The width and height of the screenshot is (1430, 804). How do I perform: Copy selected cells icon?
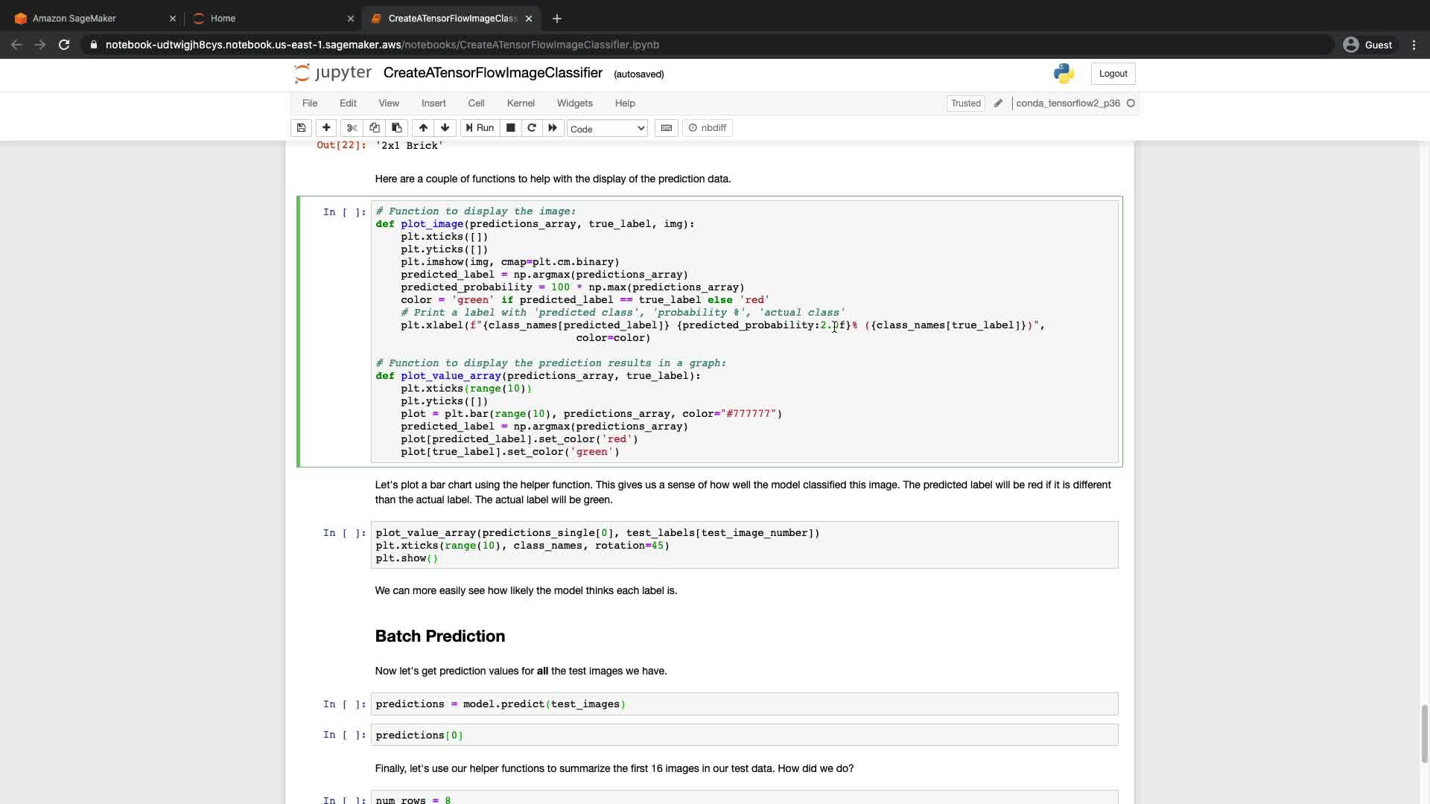[375, 128]
